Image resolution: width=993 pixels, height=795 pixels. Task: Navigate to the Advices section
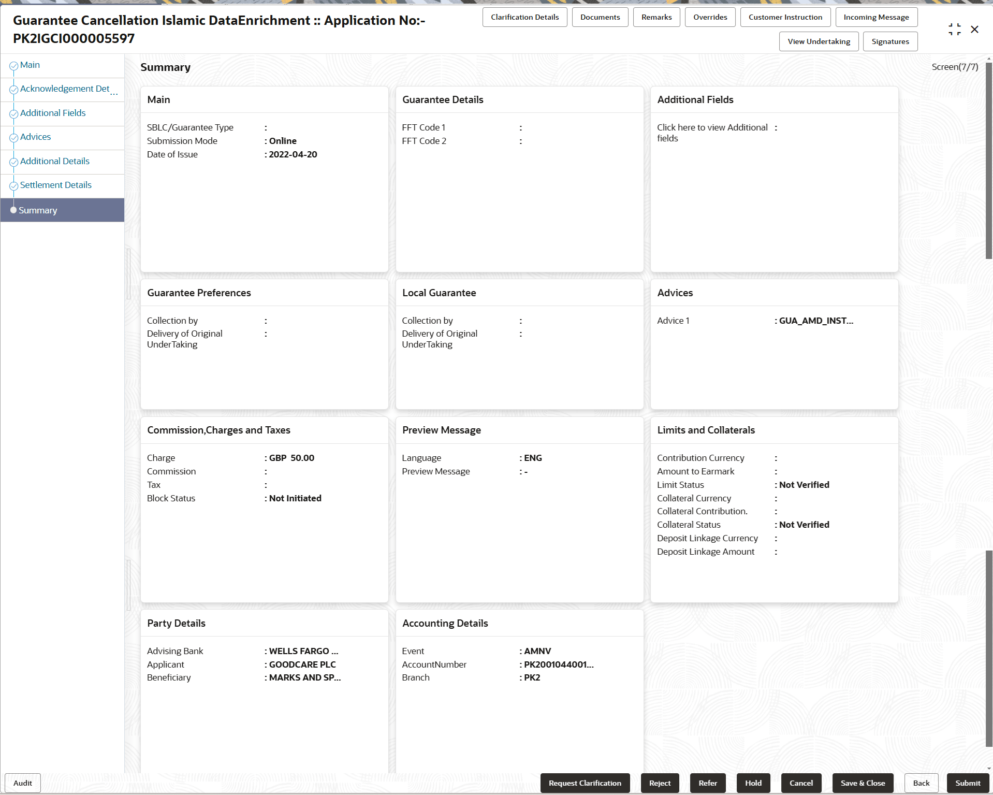pos(35,136)
